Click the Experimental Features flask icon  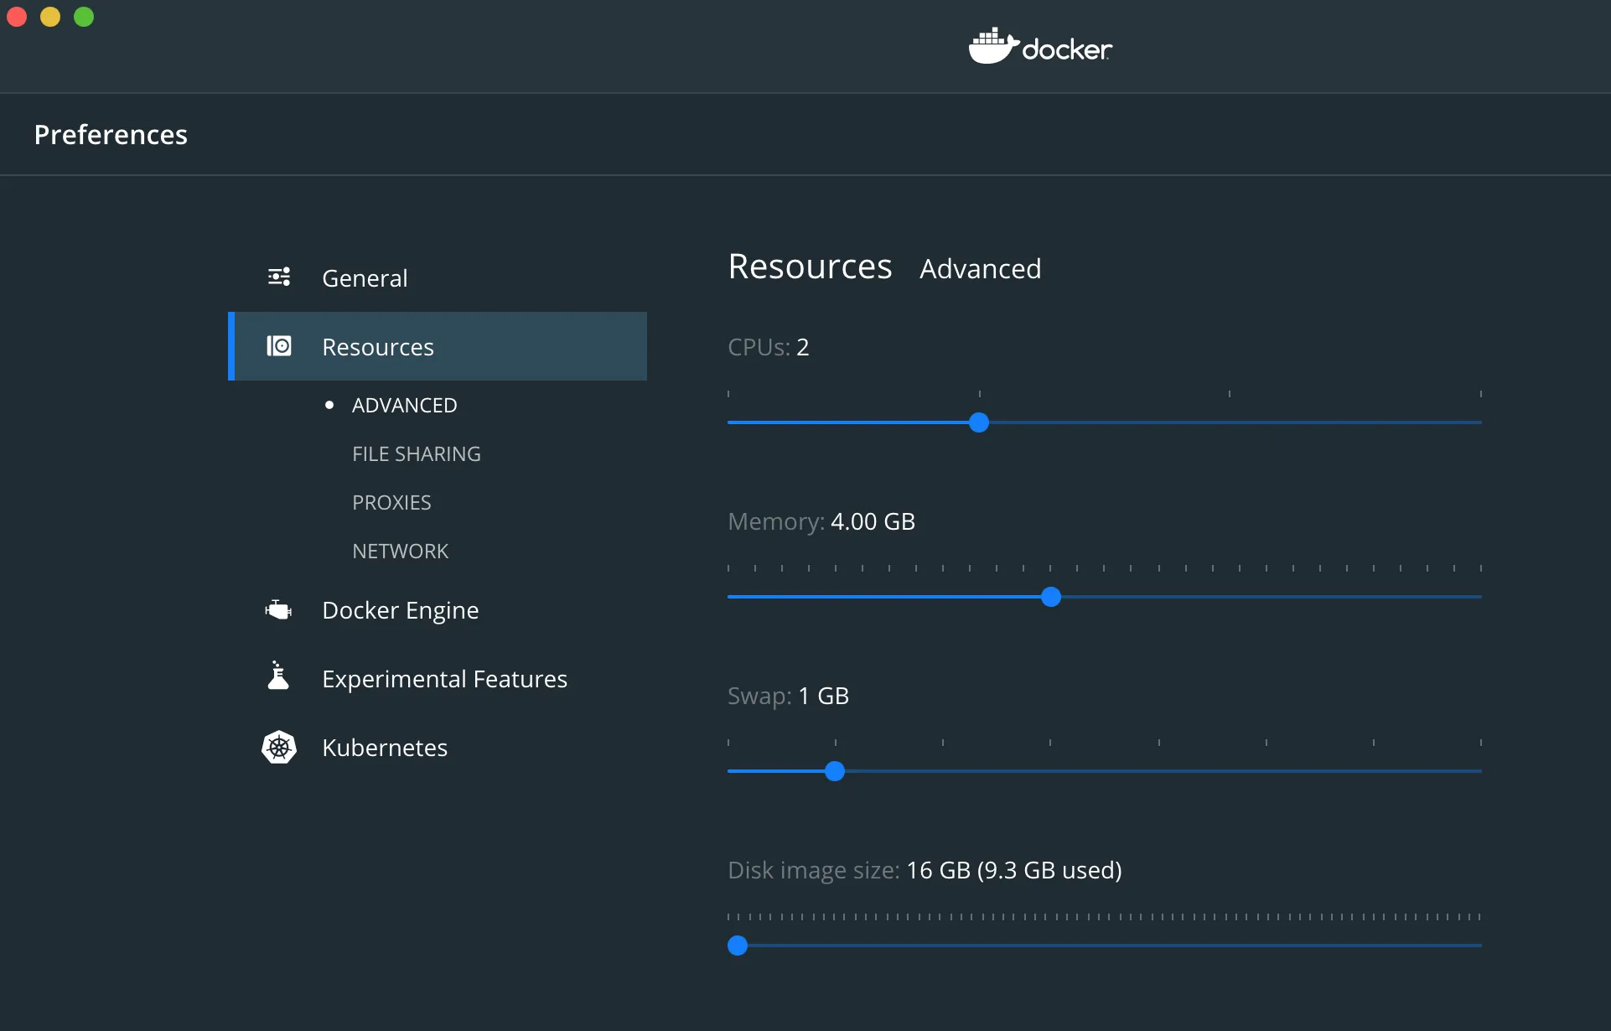point(278,676)
